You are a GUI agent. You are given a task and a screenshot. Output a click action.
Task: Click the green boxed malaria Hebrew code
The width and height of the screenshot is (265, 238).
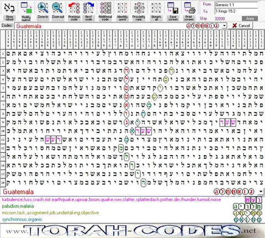247,207
